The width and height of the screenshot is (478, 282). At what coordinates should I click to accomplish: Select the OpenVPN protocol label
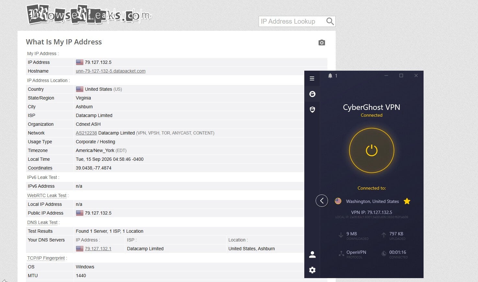click(x=356, y=252)
